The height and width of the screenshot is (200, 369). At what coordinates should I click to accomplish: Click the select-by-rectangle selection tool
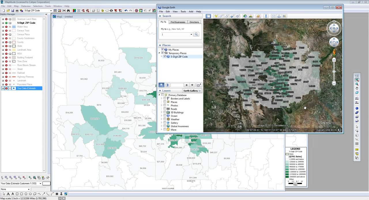click(x=6, y=178)
